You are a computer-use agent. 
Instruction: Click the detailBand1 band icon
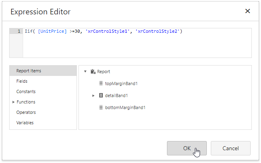(x=101, y=95)
